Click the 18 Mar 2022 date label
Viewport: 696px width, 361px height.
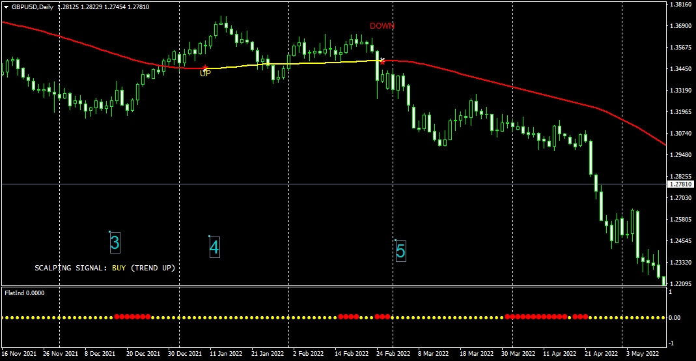click(x=477, y=354)
